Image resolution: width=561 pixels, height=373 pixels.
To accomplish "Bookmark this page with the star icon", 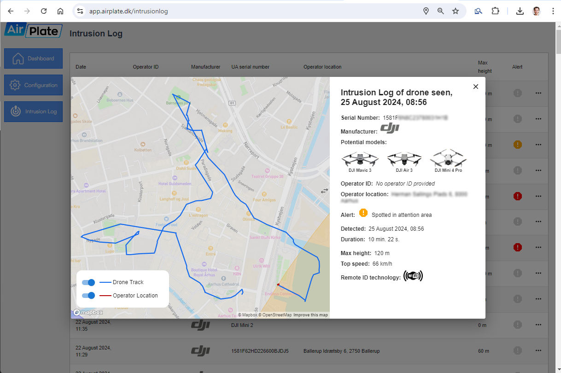I will tap(456, 11).
